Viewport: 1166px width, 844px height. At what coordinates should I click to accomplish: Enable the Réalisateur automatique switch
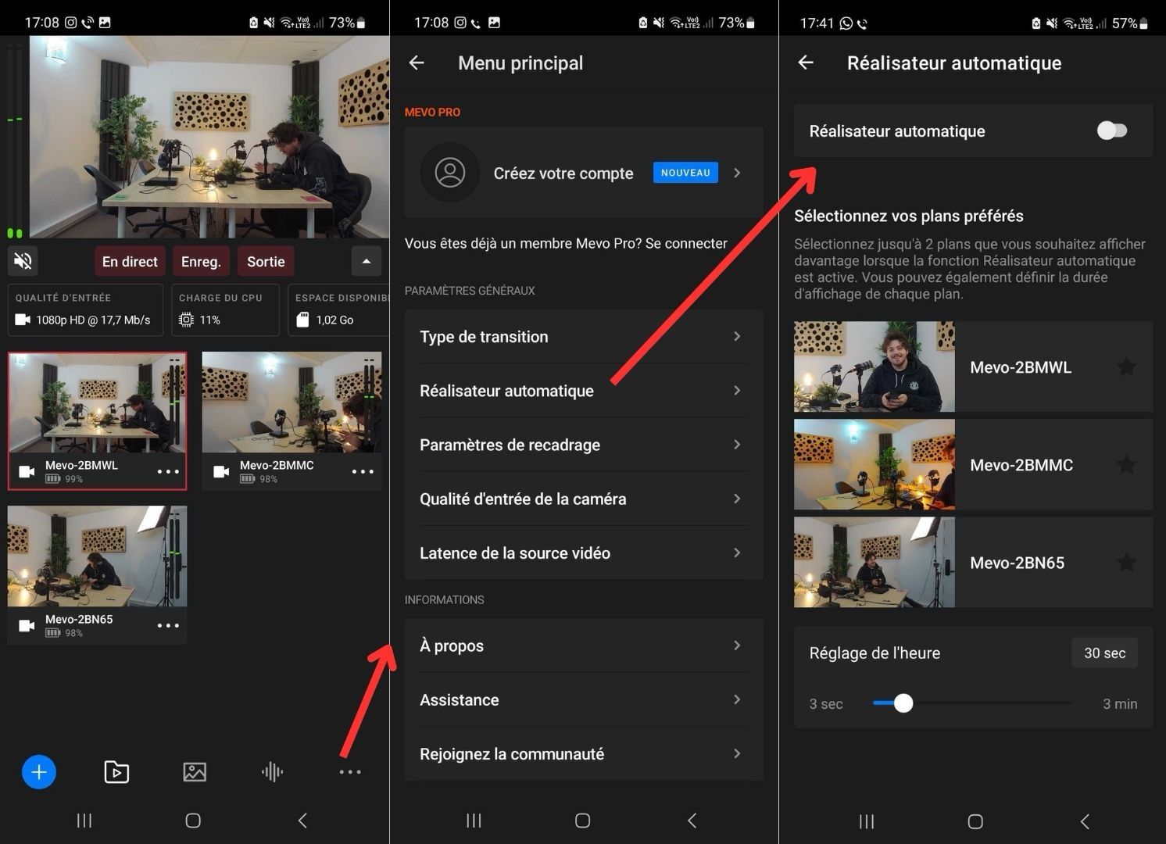[x=1113, y=131]
